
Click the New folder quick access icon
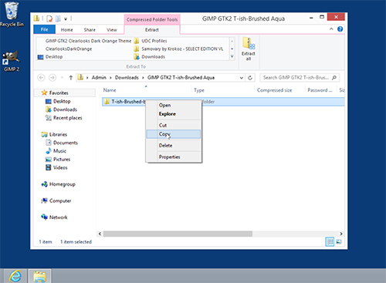pos(58,19)
